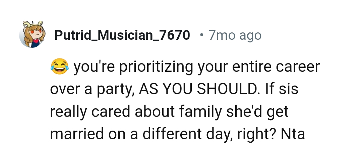Click the commenter's avatar image

pos(32,34)
